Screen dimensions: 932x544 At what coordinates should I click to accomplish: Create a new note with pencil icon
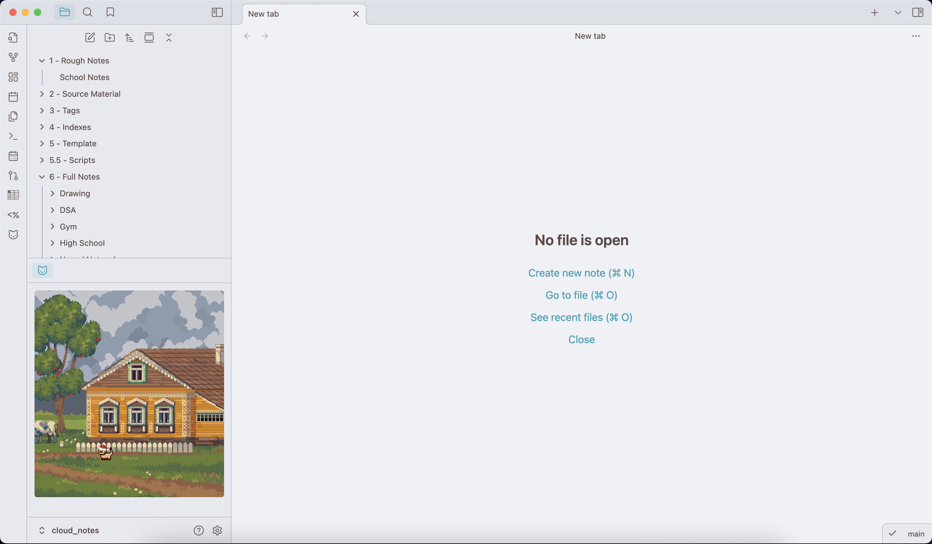coord(90,37)
